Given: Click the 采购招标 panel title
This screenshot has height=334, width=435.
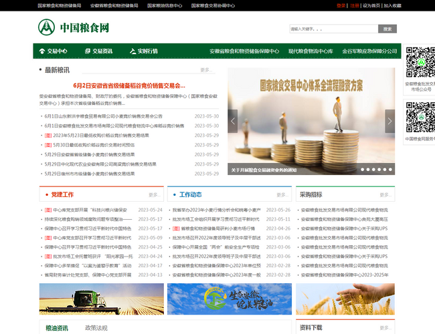Looking at the screenshot, I should pyautogui.click(x=311, y=194).
